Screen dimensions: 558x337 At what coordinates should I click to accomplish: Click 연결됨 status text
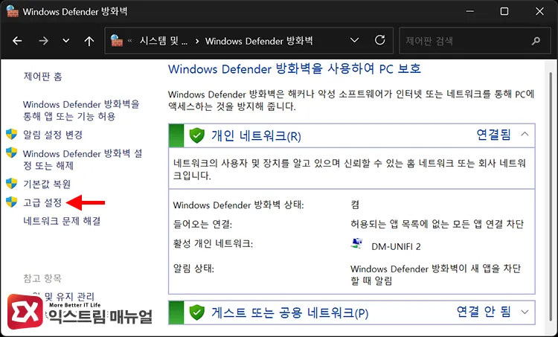coord(493,134)
